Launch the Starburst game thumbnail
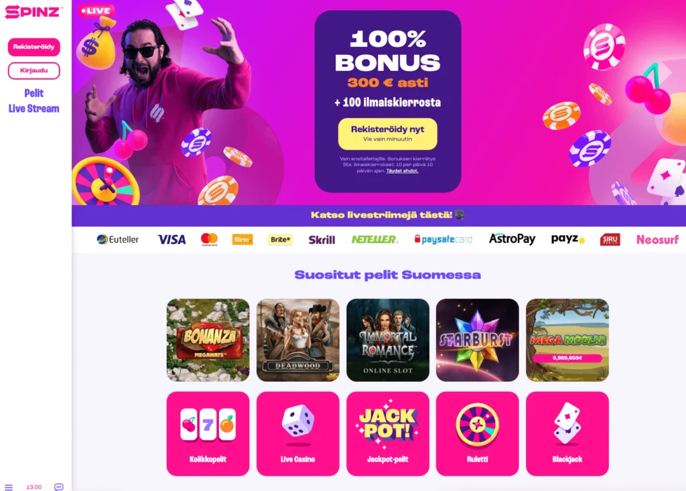 pyautogui.click(x=477, y=340)
